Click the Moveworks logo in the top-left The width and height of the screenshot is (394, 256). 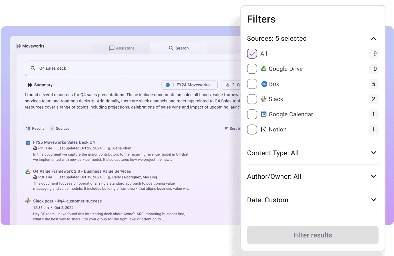click(31, 46)
